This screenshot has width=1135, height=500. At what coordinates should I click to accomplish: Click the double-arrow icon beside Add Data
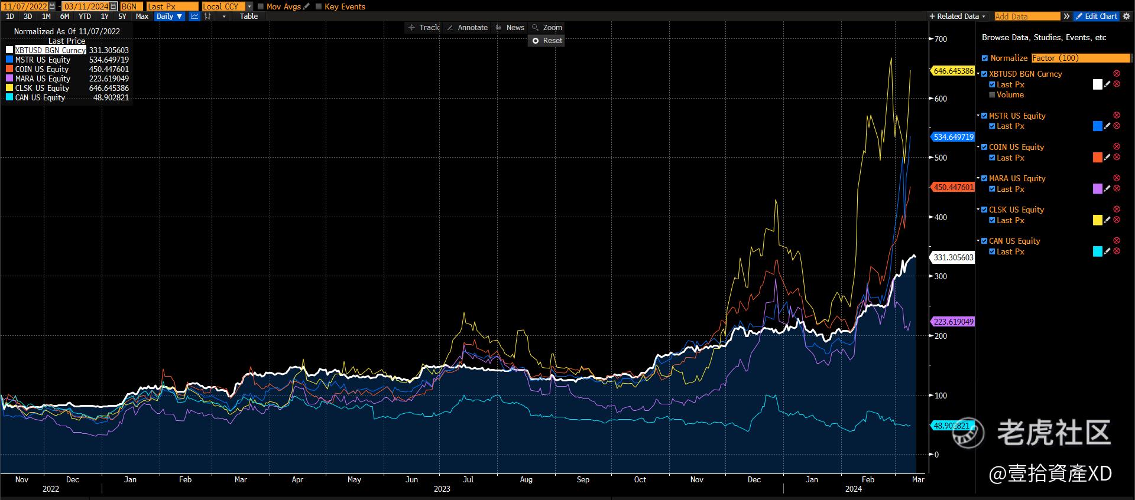(x=1066, y=17)
